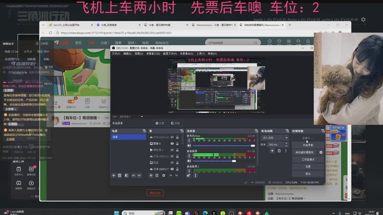The height and width of the screenshot is (215, 383).
Task: Expand the browser tab list chevron
Action: point(43,25)
